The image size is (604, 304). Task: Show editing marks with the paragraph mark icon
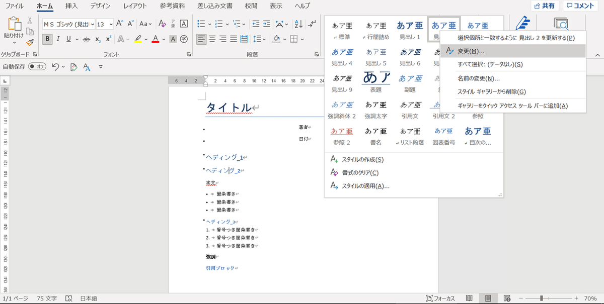312,25
